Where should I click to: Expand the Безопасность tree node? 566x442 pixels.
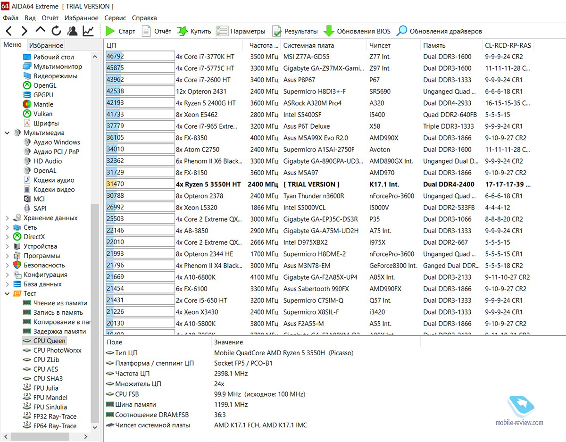pos(7,265)
